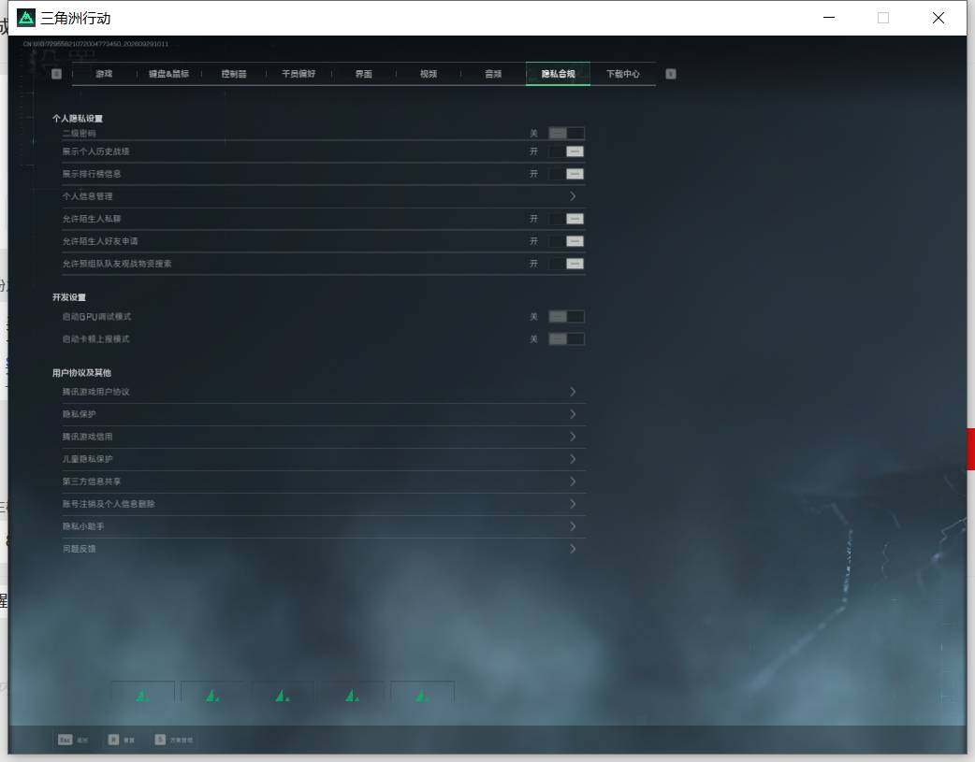Click the 开发设置 section heading

click(x=69, y=297)
